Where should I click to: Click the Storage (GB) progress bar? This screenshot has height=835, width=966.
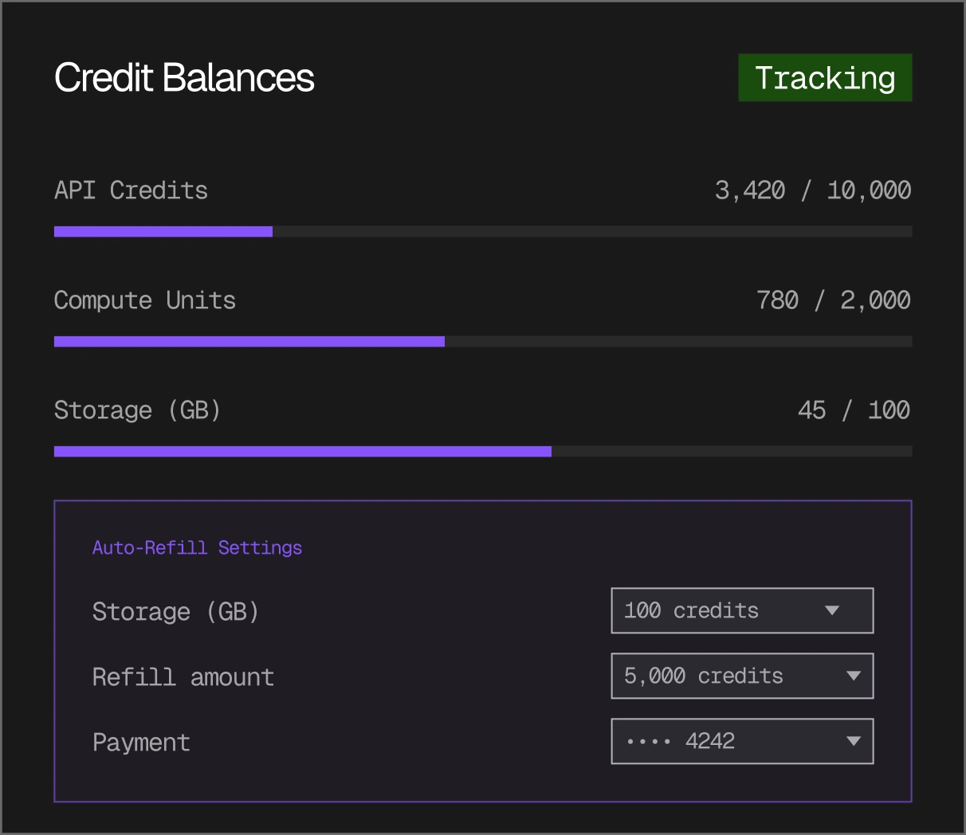click(483, 452)
